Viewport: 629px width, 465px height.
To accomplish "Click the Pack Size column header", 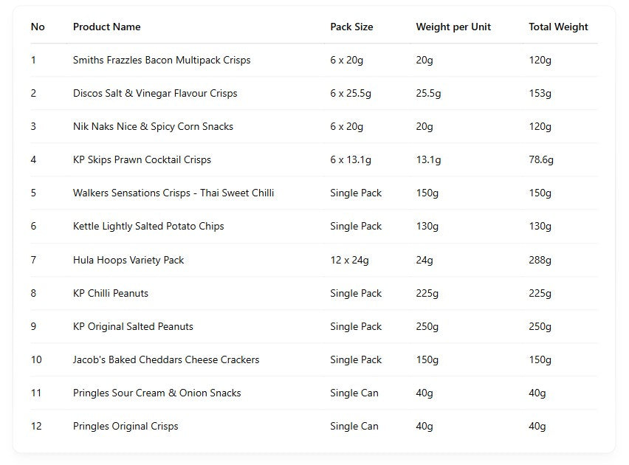I will pyautogui.click(x=351, y=27).
